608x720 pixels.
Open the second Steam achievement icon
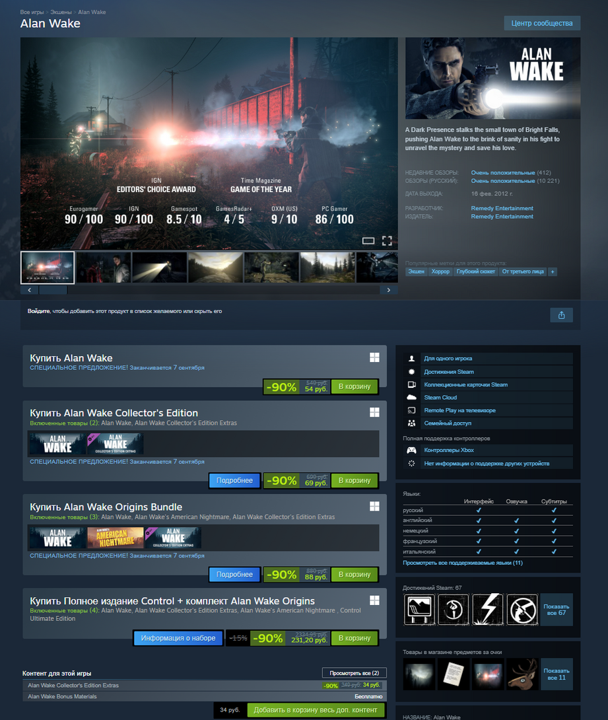454,609
